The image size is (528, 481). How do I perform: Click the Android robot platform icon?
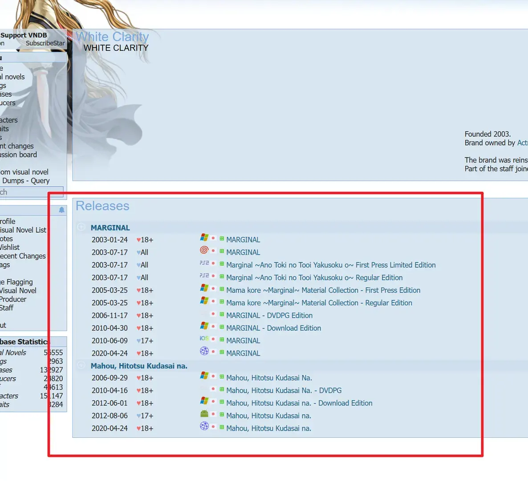tap(204, 414)
